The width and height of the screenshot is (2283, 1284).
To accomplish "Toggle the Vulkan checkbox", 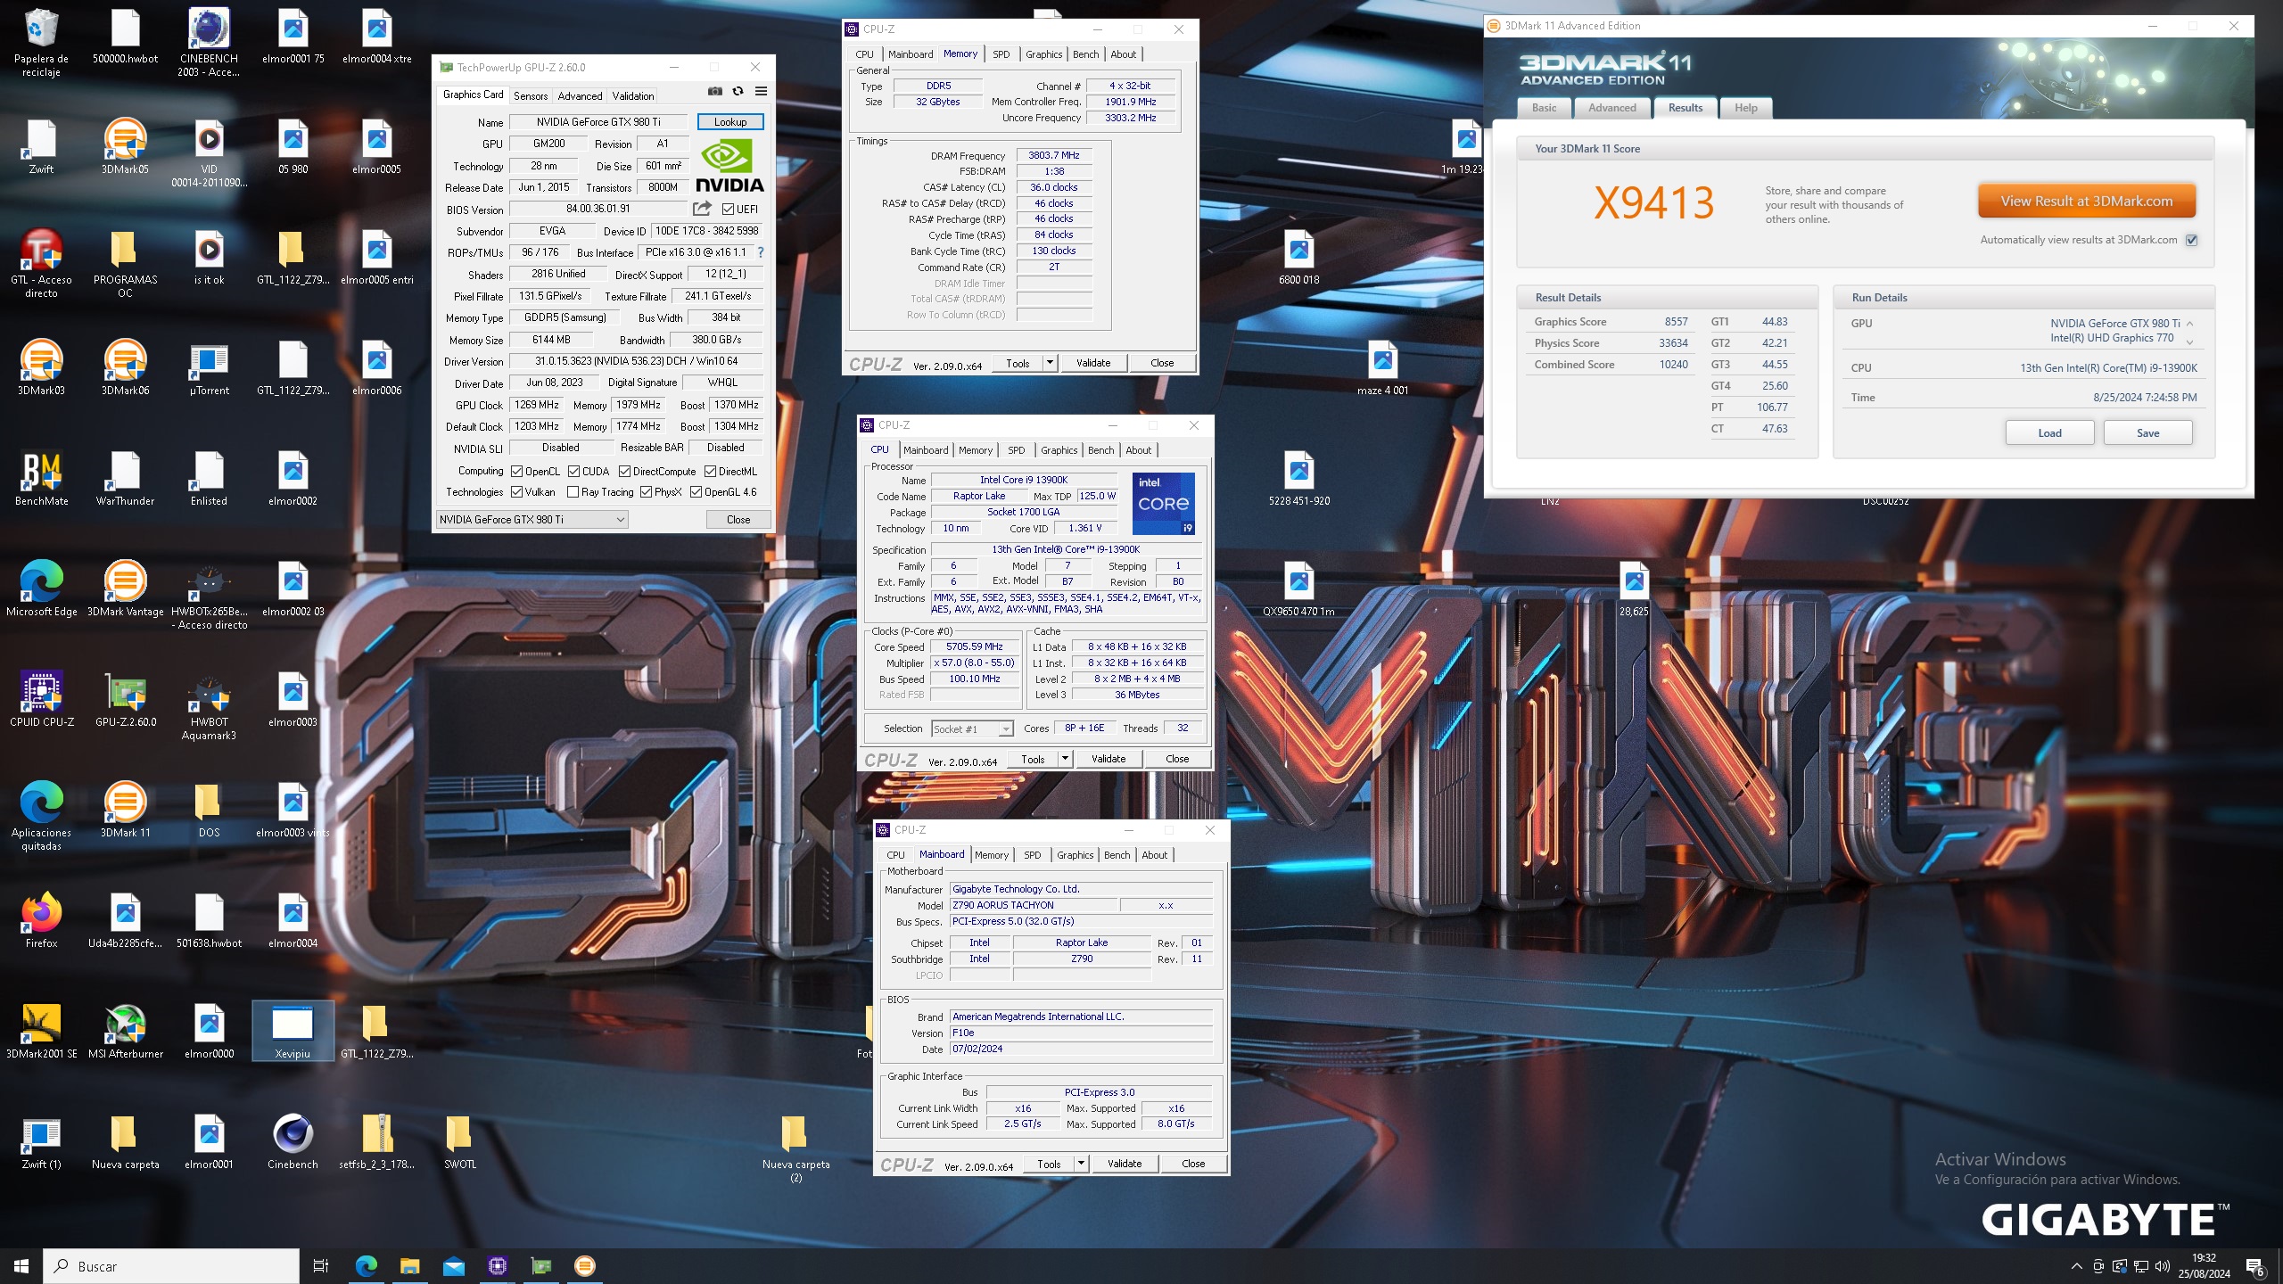I will 516,491.
